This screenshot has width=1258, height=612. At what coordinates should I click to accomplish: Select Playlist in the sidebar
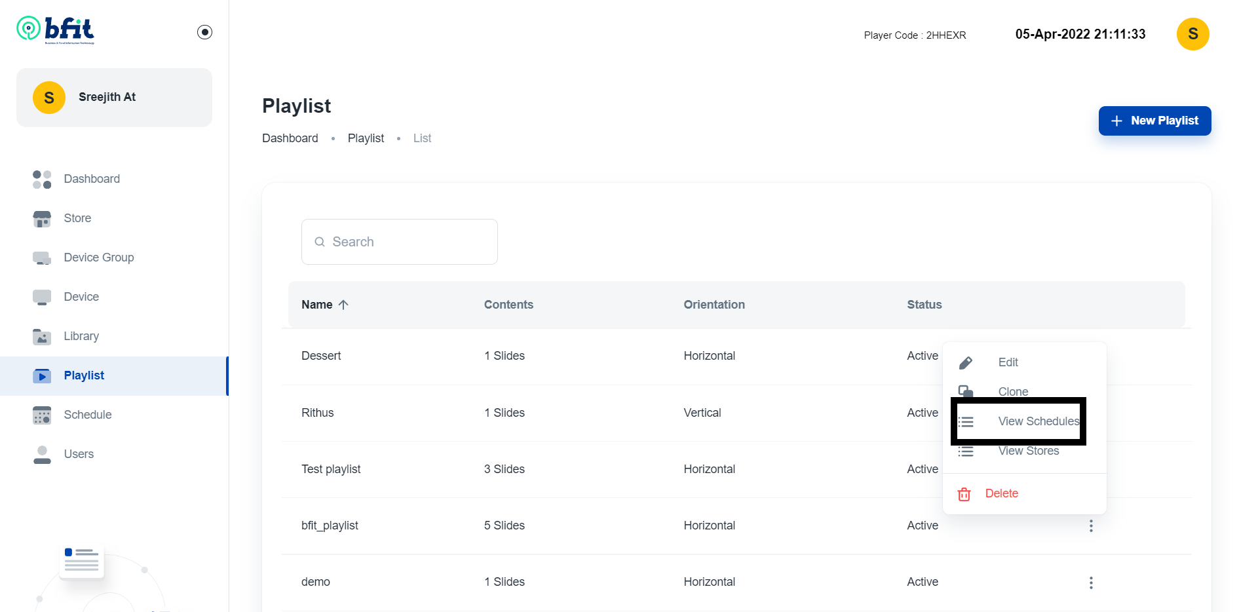114,375
